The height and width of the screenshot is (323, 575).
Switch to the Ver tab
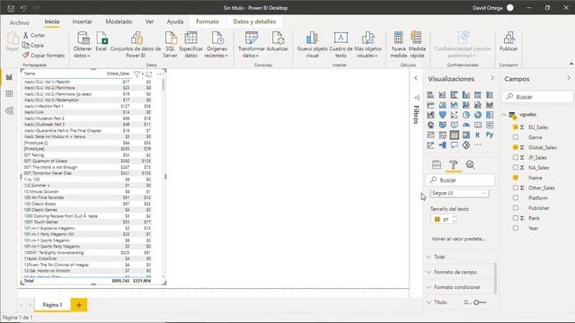[150, 22]
